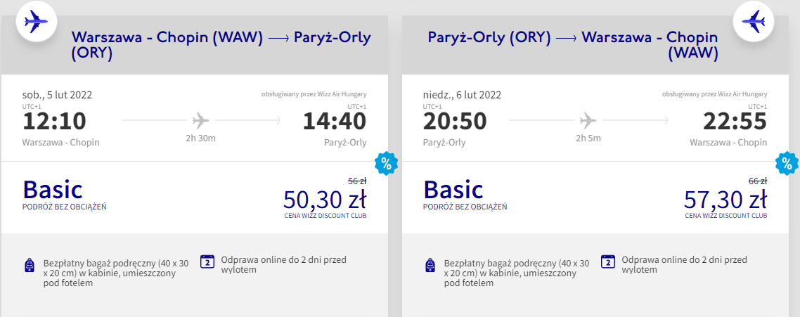Click the online check-in calendar icon, outbound card
The image size is (800, 317).
(207, 261)
